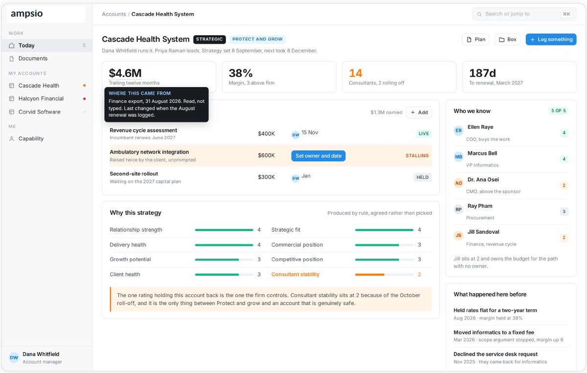
Task: Click Marcus Bell's MB avatar
Action: click(x=458, y=157)
